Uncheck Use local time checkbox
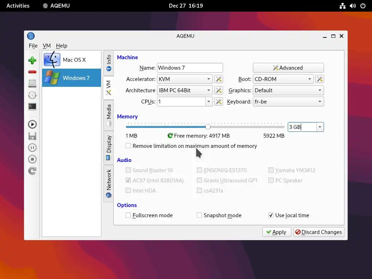Image resolution: width=372 pixels, height=279 pixels. [x=271, y=215]
